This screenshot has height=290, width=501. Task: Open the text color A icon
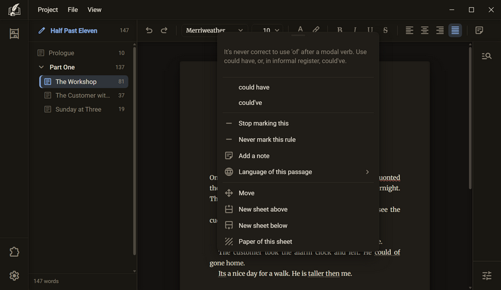coord(300,29)
